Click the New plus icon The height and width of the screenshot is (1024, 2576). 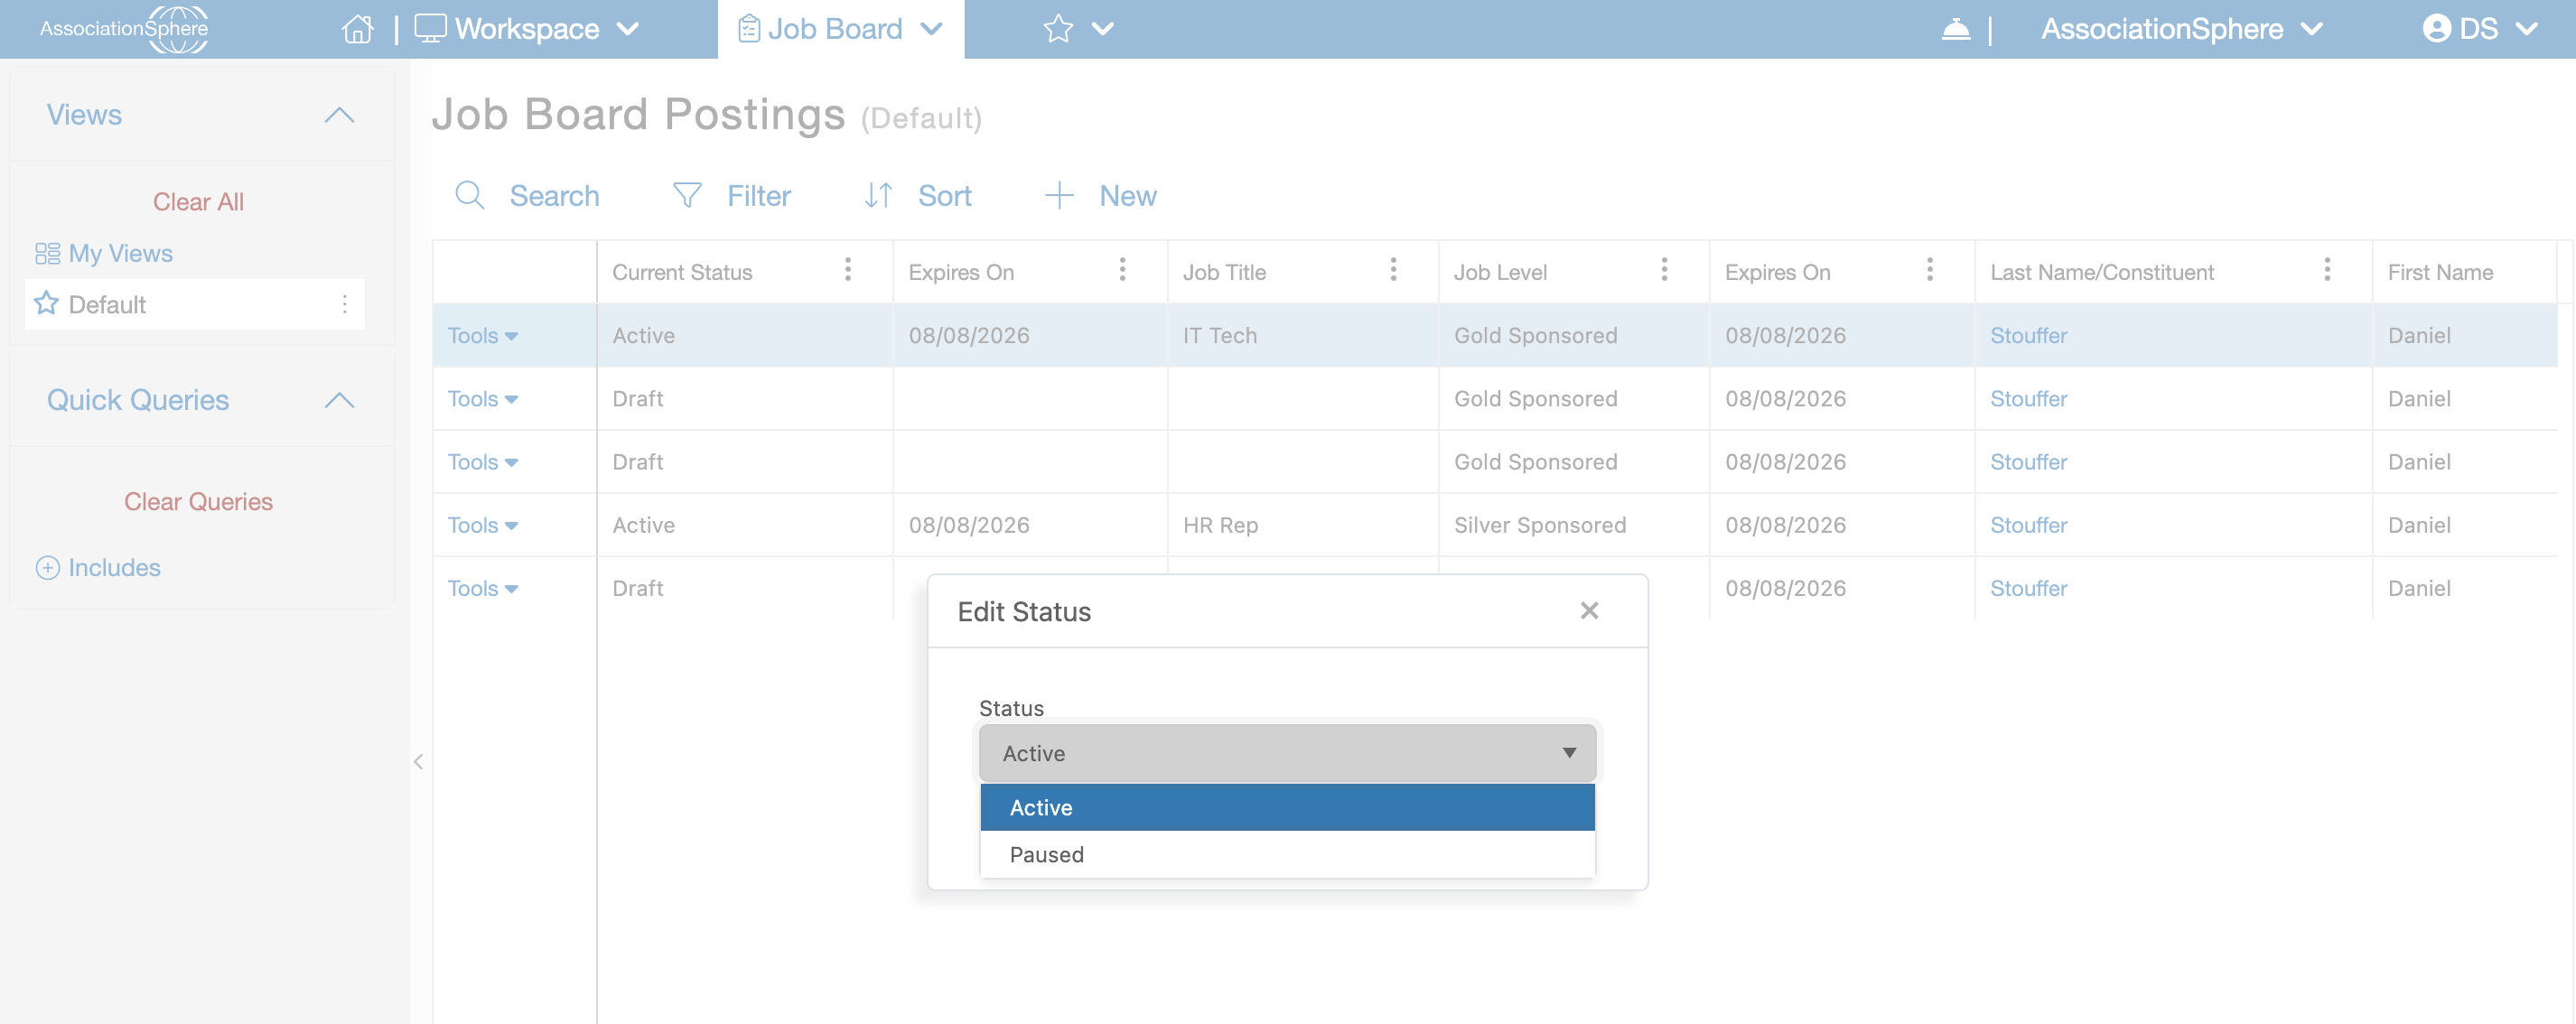(x=1059, y=195)
